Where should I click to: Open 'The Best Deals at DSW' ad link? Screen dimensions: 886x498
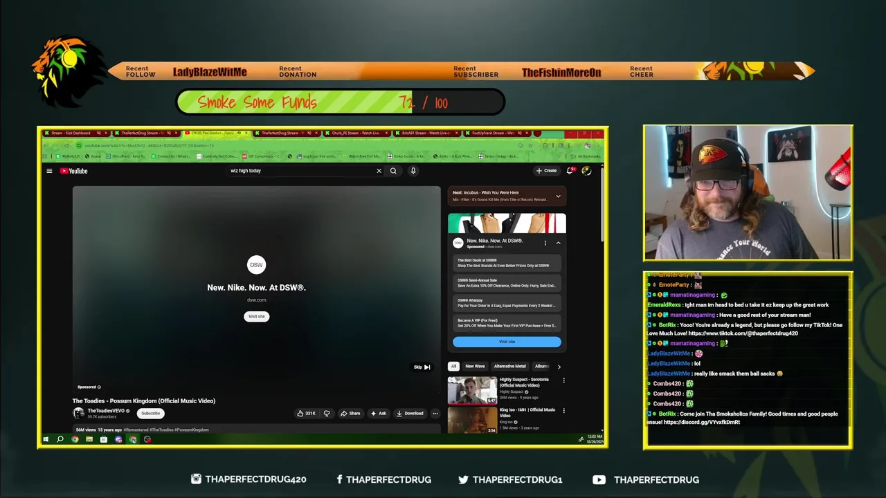pos(507,263)
